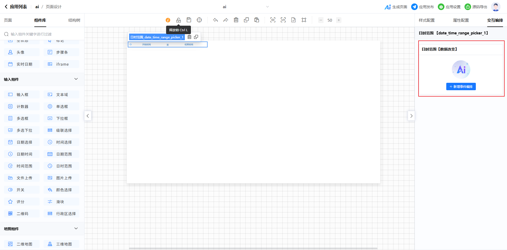507x250 pixels.
Task: Open the ai page dropdown at top center
Action: tap(267, 7)
